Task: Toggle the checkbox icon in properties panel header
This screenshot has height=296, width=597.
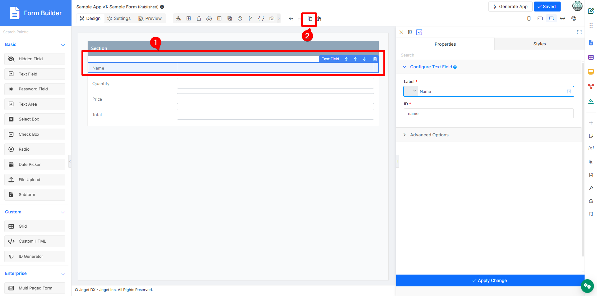Action: point(419,32)
